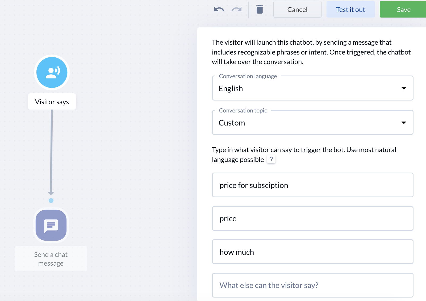This screenshot has width=426, height=301.
Task: Click the 'Send a chat message' label
Action: pyautogui.click(x=51, y=259)
